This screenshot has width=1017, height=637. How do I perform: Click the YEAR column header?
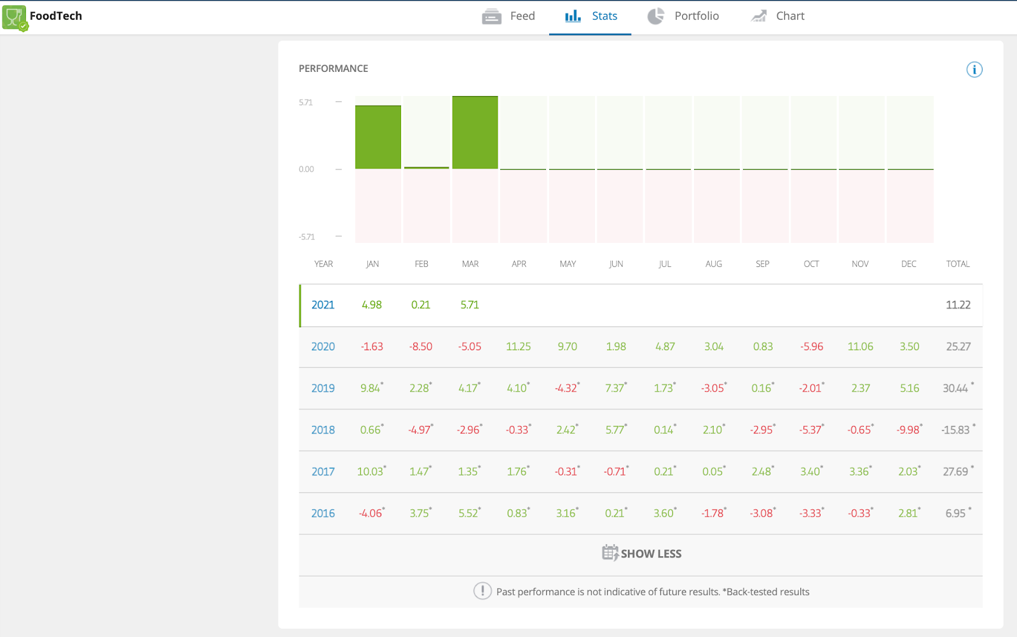coord(324,264)
